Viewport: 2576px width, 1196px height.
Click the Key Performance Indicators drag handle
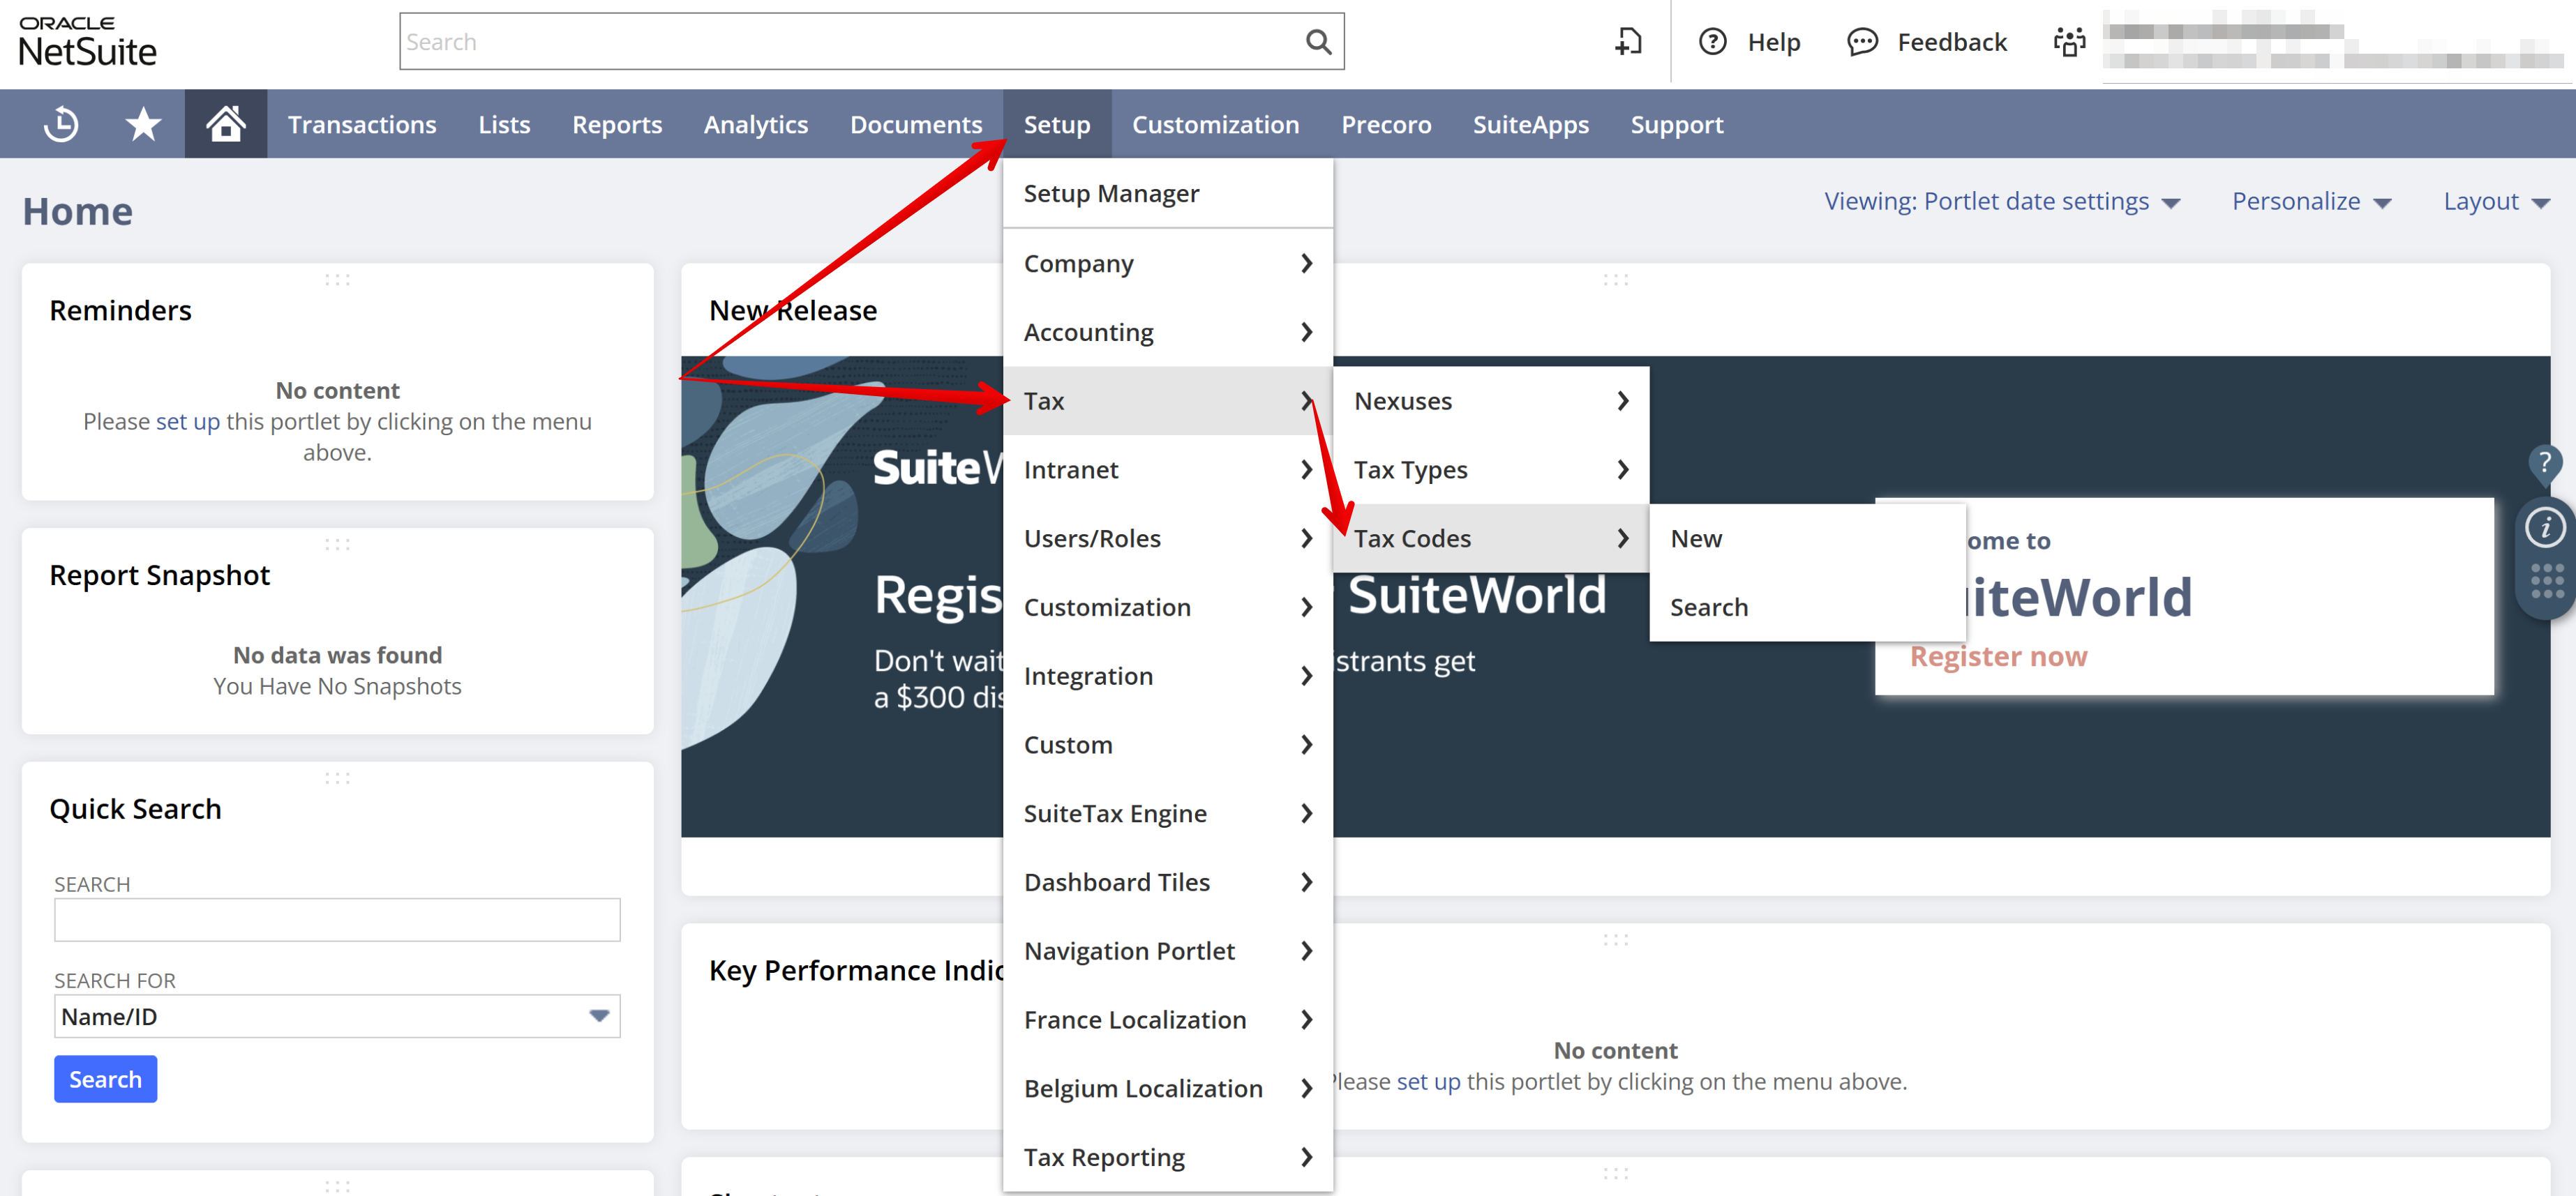[x=1616, y=940]
